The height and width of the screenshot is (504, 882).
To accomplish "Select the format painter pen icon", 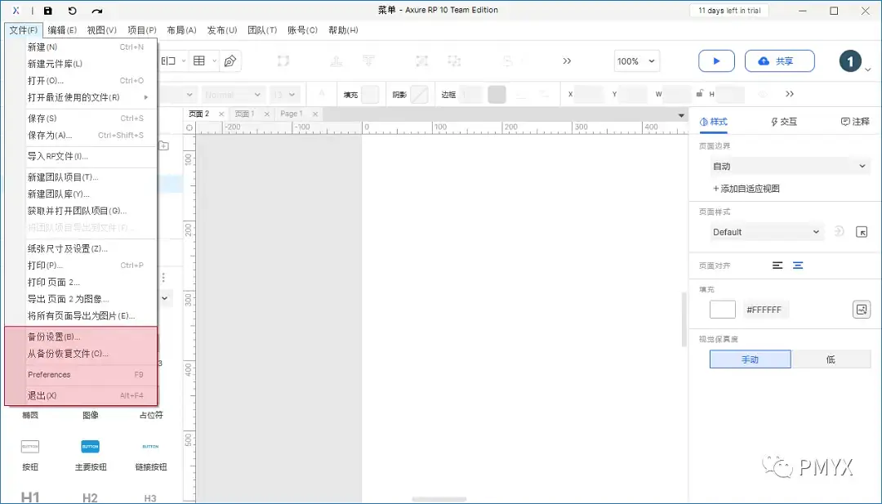I will [230, 60].
